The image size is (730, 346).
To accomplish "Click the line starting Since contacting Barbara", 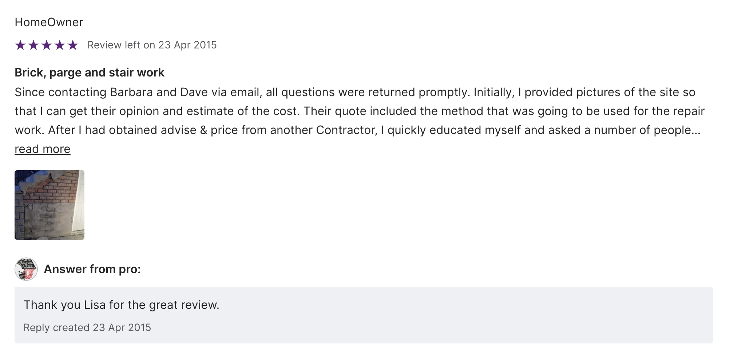I will pos(355,92).
